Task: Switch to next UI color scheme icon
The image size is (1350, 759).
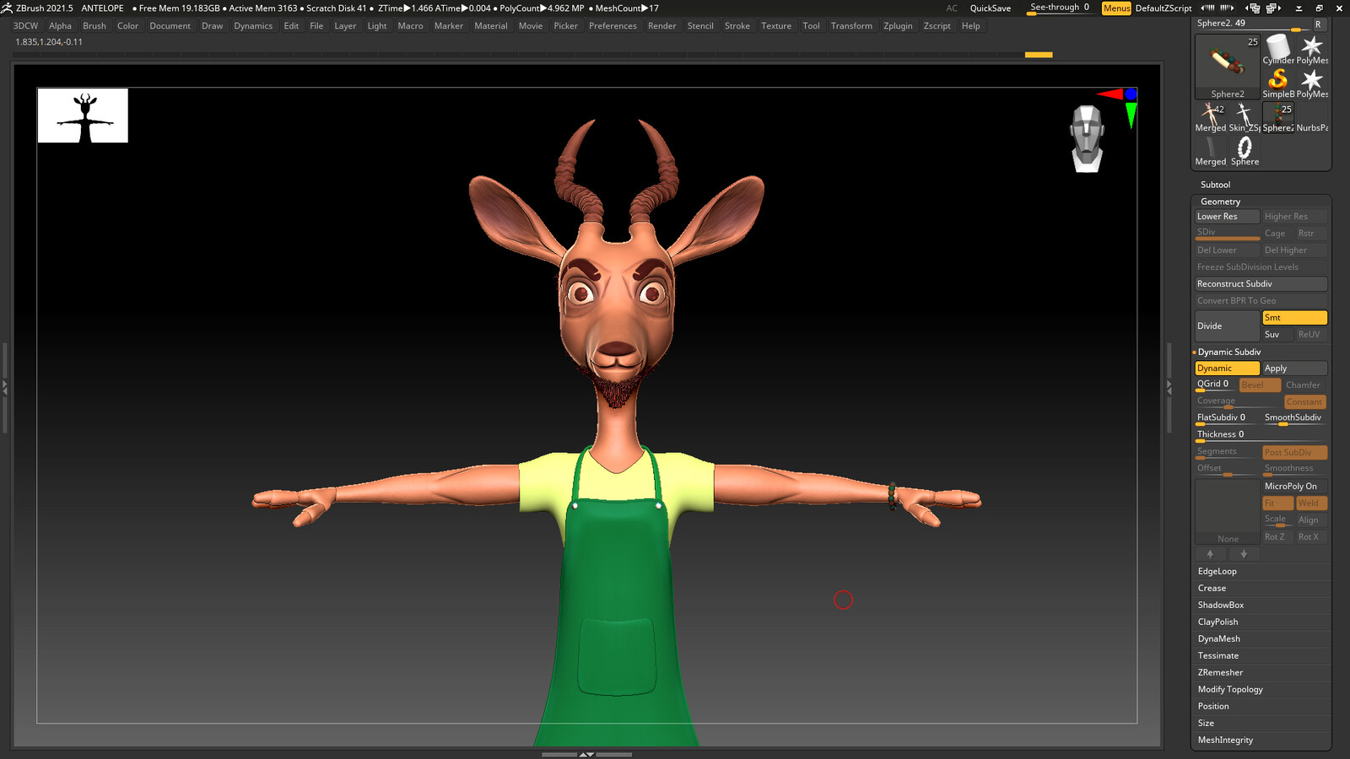Action: (x=1273, y=8)
